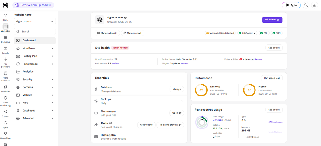Click Review link next to 4 detected
The image size is (321, 146).
point(258,59)
